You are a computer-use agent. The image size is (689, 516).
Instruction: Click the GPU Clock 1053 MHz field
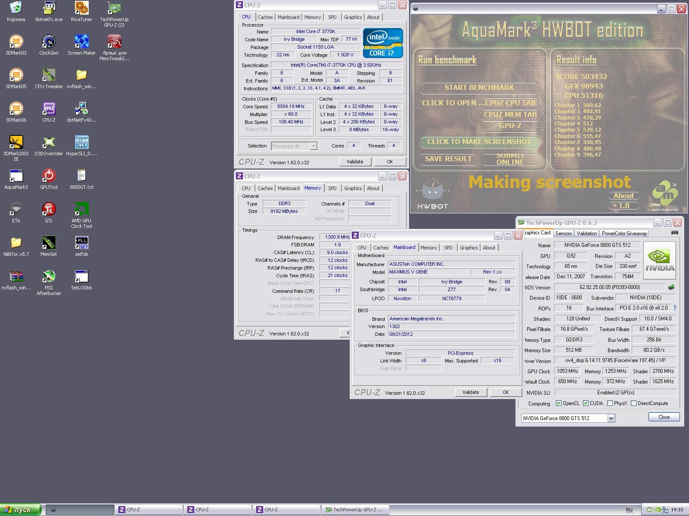568,371
